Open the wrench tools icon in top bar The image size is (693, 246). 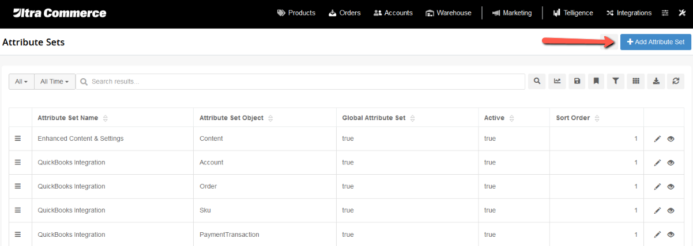tap(682, 13)
